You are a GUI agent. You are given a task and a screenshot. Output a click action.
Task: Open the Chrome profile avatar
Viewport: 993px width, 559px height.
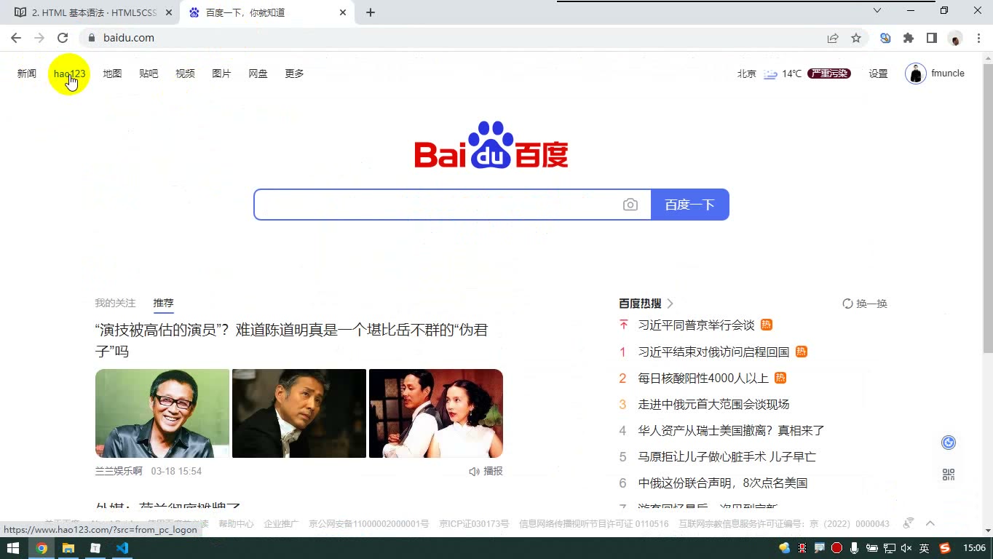tap(955, 38)
